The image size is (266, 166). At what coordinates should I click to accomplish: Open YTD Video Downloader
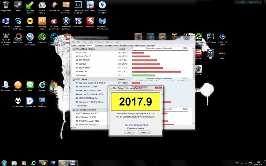coord(54,24)
